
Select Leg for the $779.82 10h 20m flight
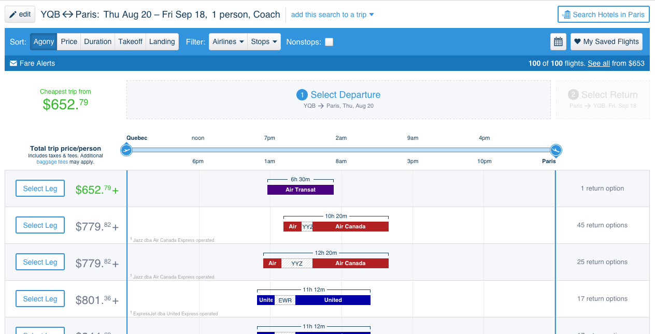[40, 225]
